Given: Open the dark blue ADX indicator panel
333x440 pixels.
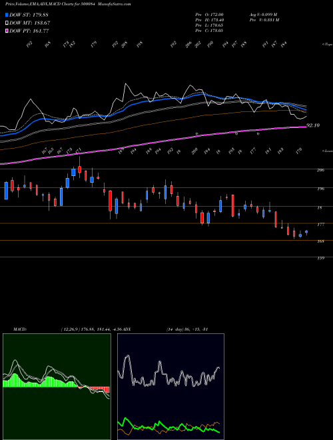Looking at the screenshot, I should 170,387.
